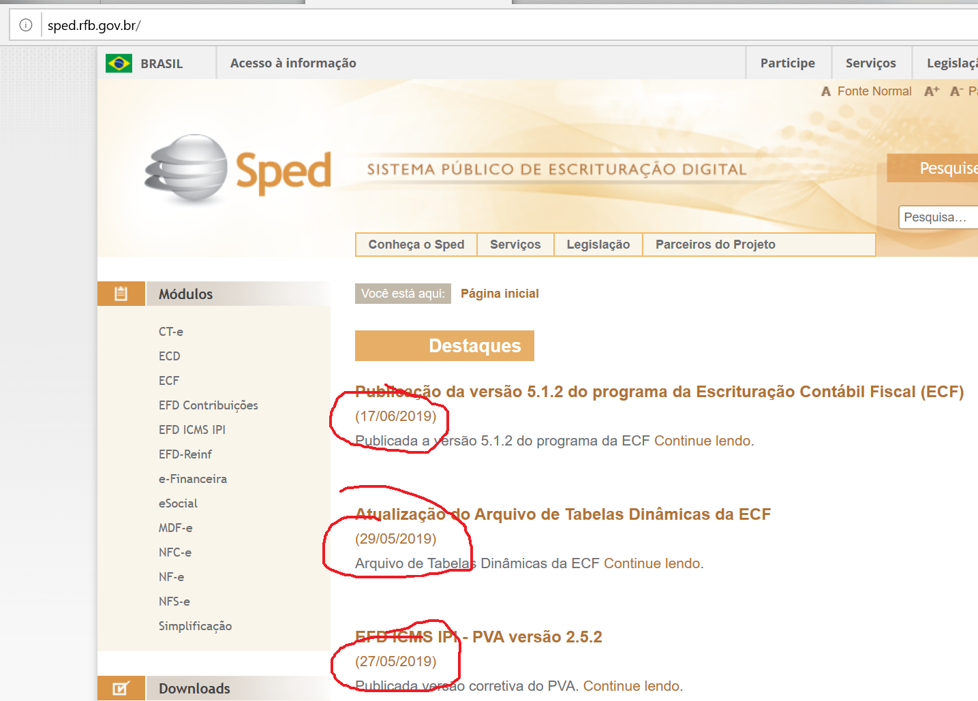Click the Downloads panel heading
The width and height of the screenshot is (978, 701).
point(195,689)
